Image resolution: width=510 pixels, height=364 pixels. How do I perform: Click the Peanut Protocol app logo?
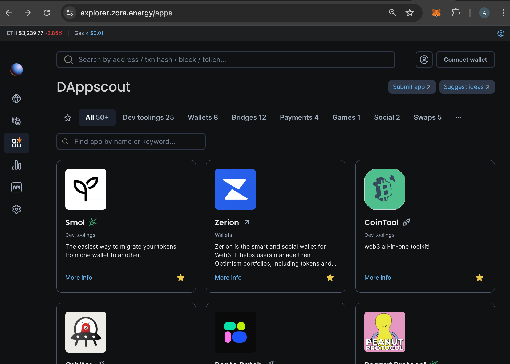[x=385, y=332]
